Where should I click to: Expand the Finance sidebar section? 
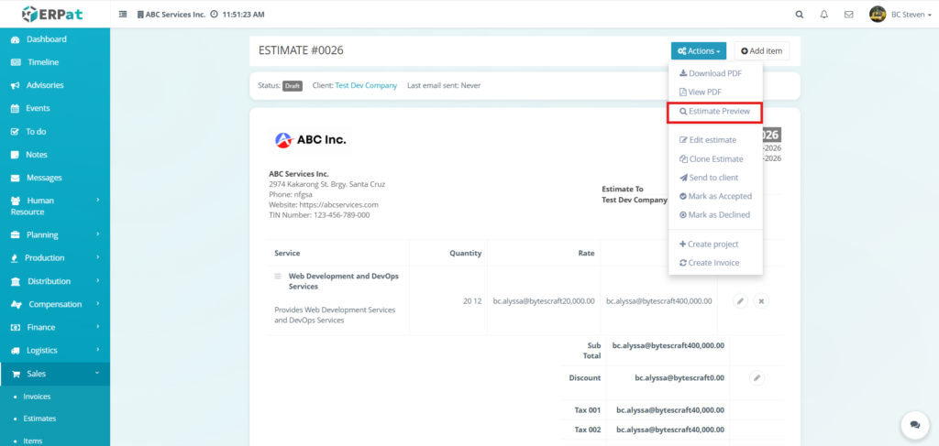55,327
